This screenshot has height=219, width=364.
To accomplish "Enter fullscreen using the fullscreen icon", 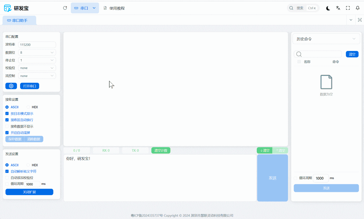I will pos(348,8).
